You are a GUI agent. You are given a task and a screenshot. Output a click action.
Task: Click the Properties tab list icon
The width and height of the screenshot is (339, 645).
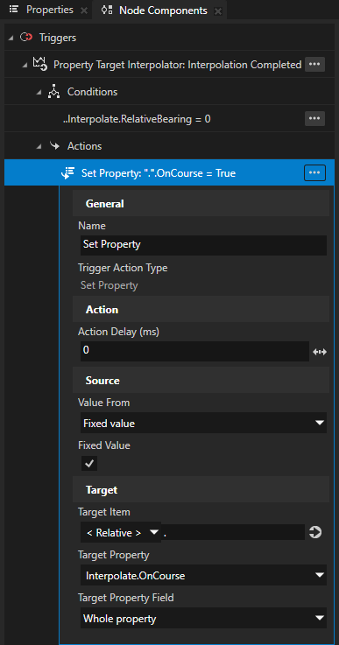(x=14, y=10)
